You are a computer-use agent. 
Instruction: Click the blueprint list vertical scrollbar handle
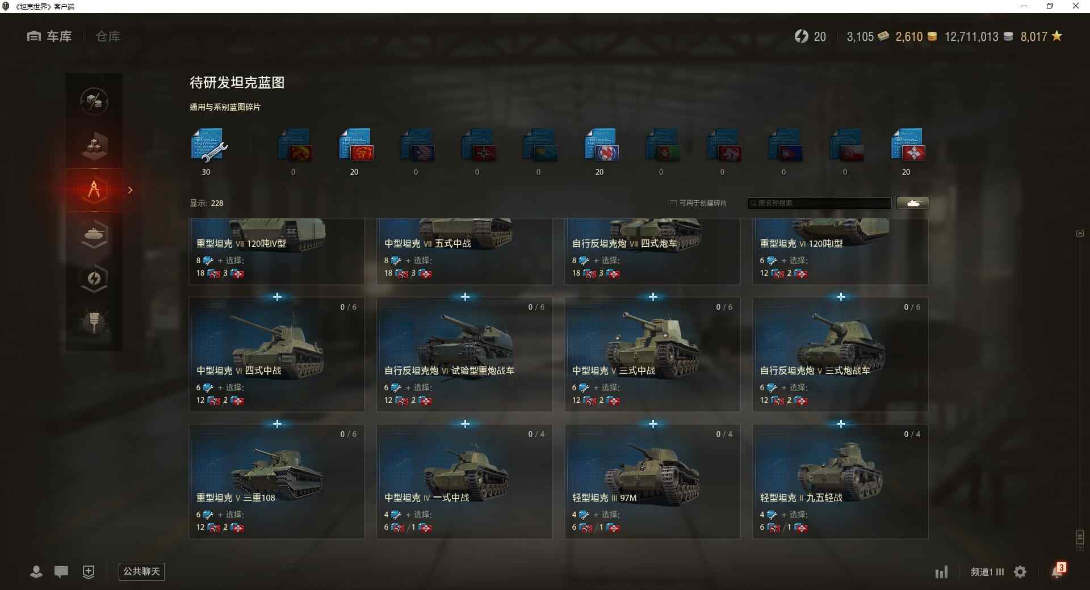(x=1080, y=537)
